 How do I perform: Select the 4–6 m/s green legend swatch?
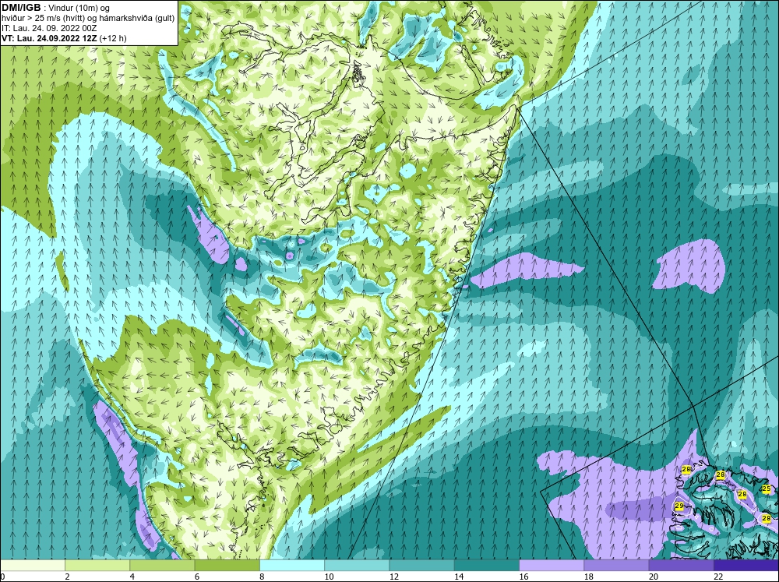pos(162,565)
